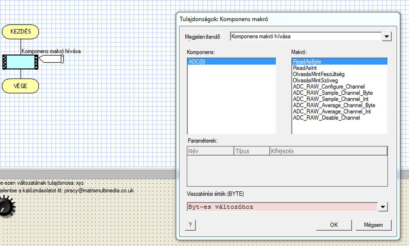Select the ADC_RAW_Configure_Channel macro

tap(339, 87)
